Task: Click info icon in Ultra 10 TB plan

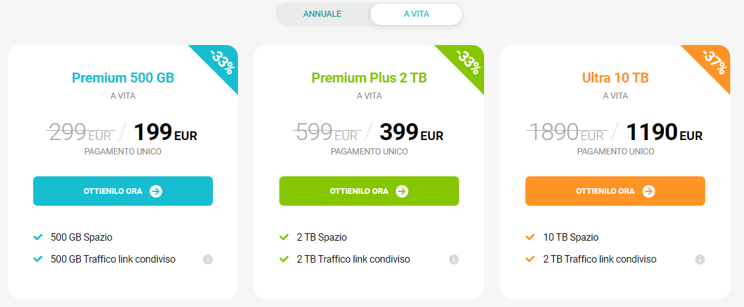Action: tap(700, 259)
